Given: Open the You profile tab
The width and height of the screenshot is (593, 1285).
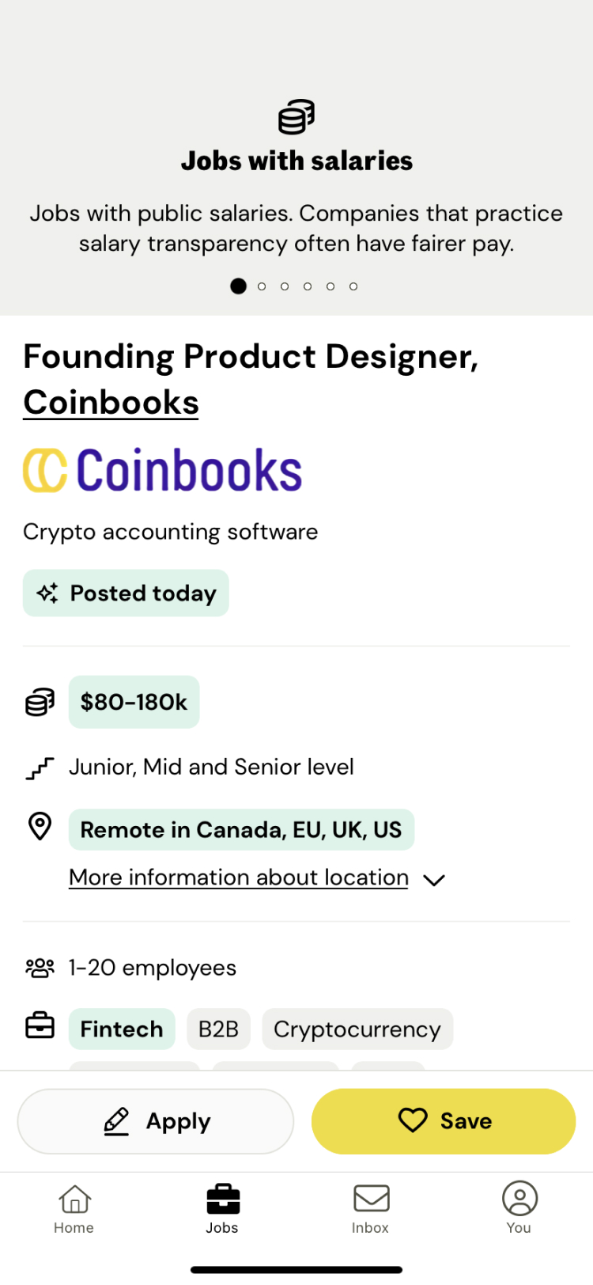Looking at the screenshot, I should tap(519, 1208).
